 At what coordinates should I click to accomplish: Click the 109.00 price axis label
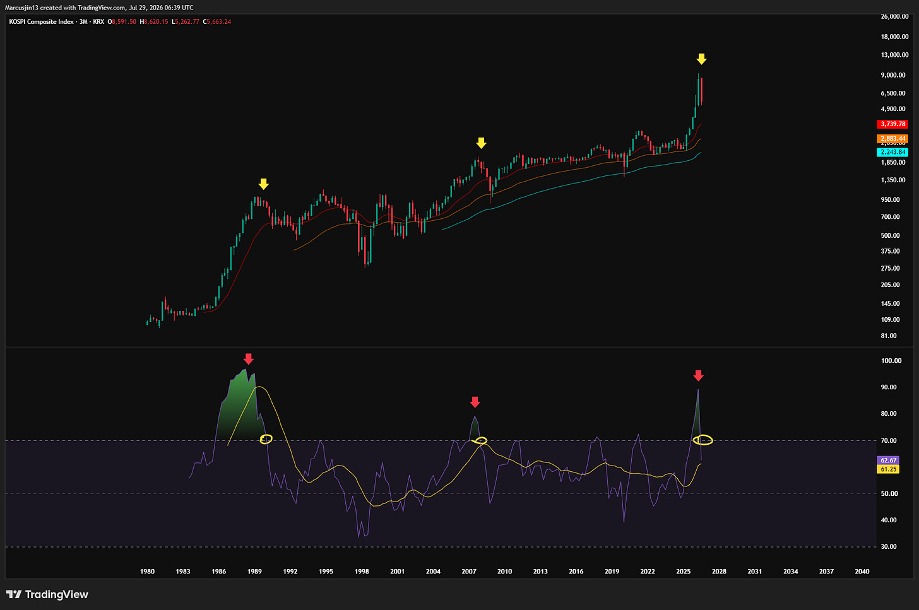click(x=891, y=320)
